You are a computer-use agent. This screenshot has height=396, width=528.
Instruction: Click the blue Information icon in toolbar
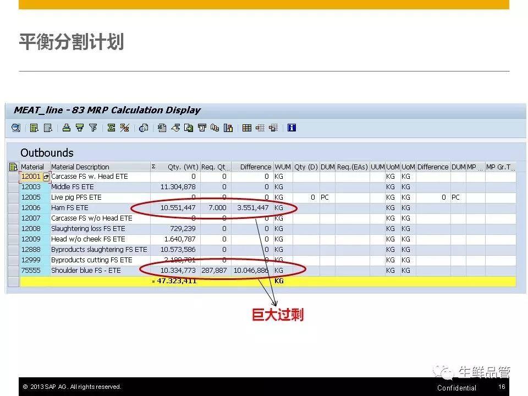pyautogui.click(x=291, y=128)
